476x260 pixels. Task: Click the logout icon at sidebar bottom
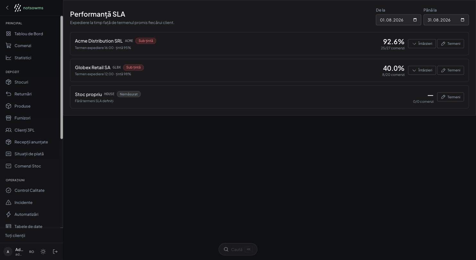(x=55, y=252)
